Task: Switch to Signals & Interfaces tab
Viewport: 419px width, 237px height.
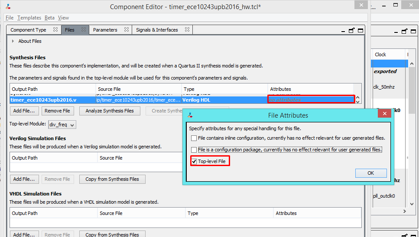Action: [x=157, y=30]
